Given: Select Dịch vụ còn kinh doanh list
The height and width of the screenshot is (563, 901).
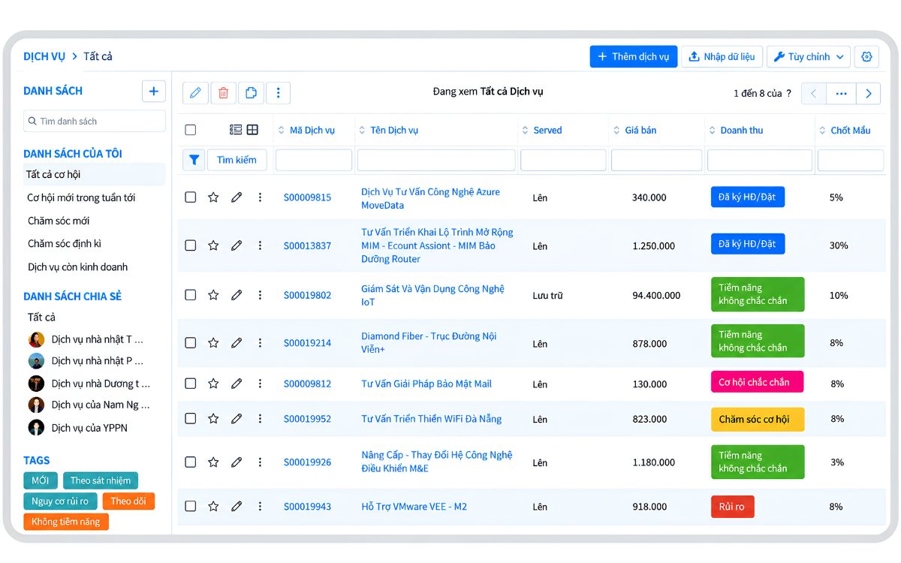Looking at the screenshot, I should click(78, 266).
